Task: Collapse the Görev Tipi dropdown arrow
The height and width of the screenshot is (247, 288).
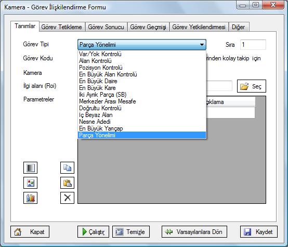Action: click(x=202, y=45)
